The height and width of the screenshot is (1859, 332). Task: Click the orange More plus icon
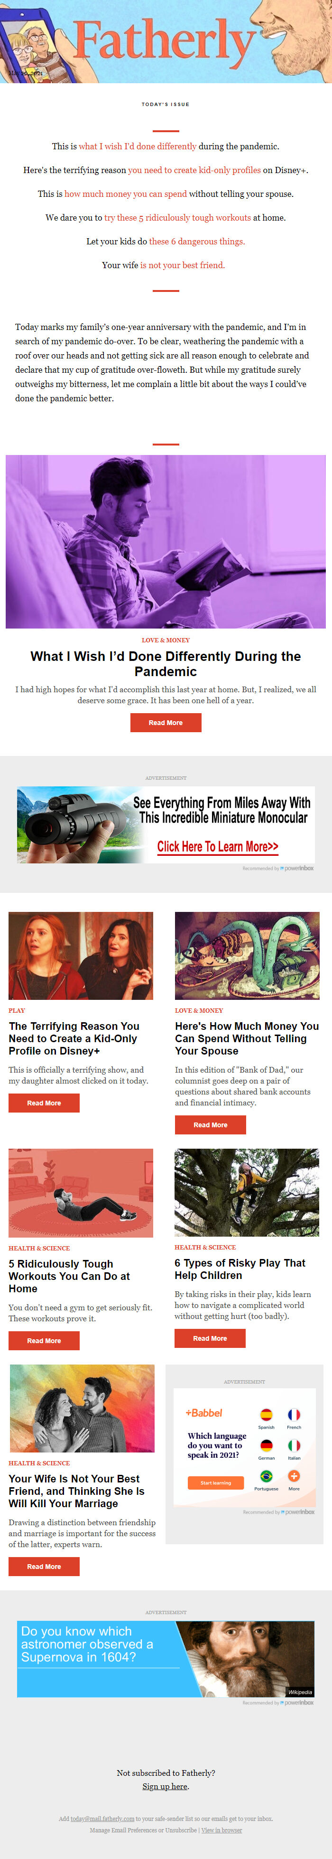(x=294, y=1477)
